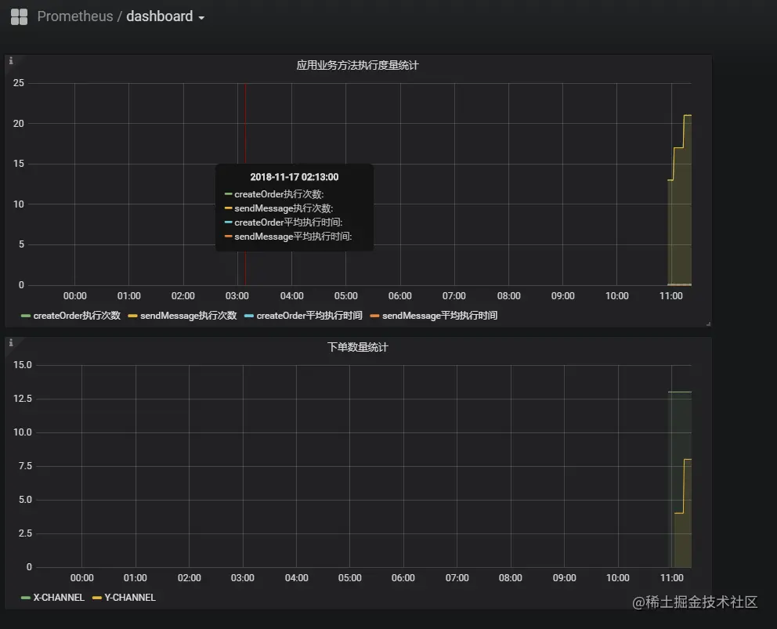
Task: Click the 稀土掘金技术社区 watermark link
Action: click(699, 605)
